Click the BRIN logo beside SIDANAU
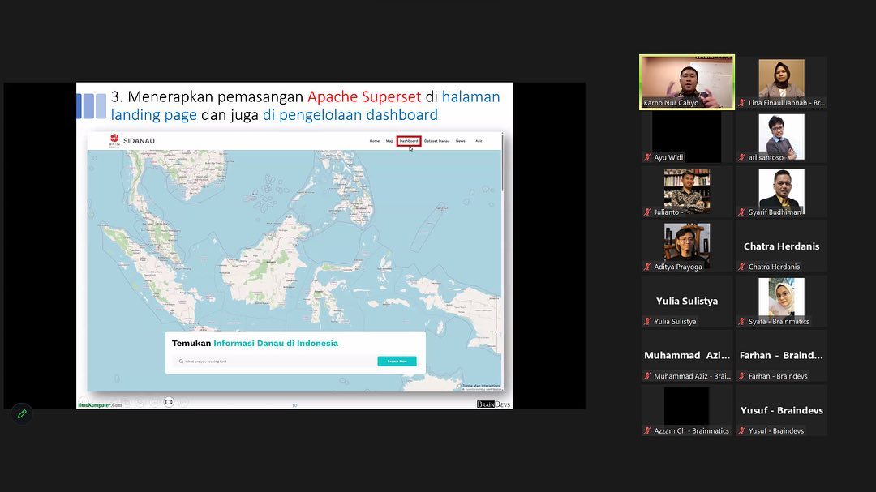This screenshot has width=876, height=492. point(114,141)
